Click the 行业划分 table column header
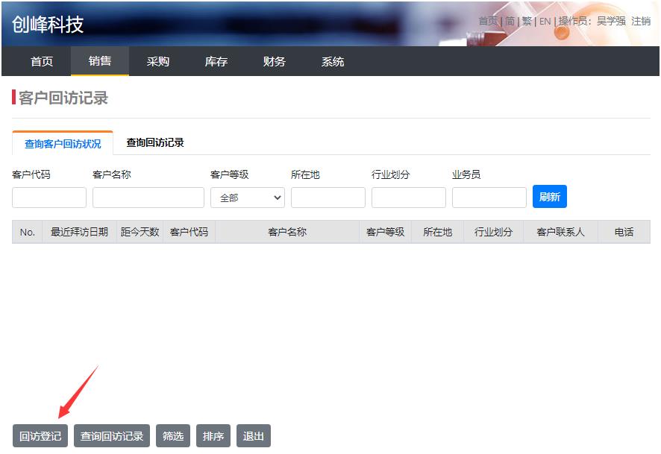 coord(493,232)
